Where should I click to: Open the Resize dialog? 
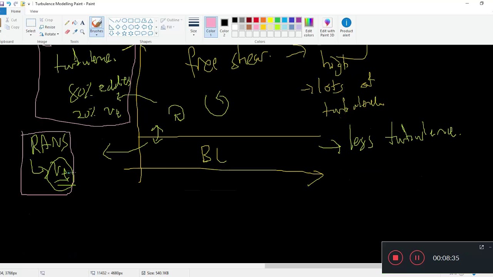(47, 27)
